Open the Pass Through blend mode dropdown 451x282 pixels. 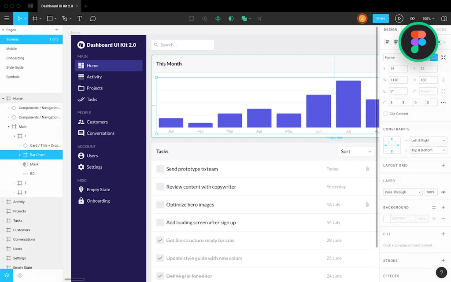(402, 192)
